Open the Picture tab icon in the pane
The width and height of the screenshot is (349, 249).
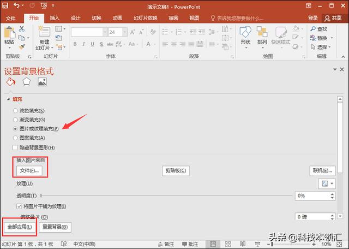point(42,82)
